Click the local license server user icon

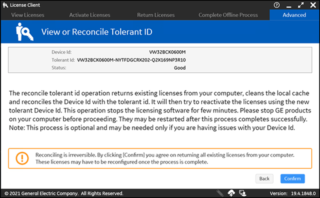click(242, 193)
